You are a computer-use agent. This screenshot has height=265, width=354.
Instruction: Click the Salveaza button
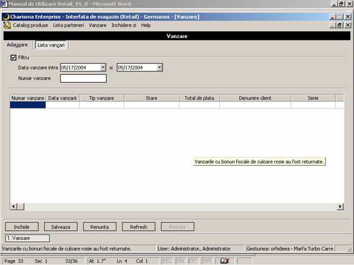coord(61,227)
